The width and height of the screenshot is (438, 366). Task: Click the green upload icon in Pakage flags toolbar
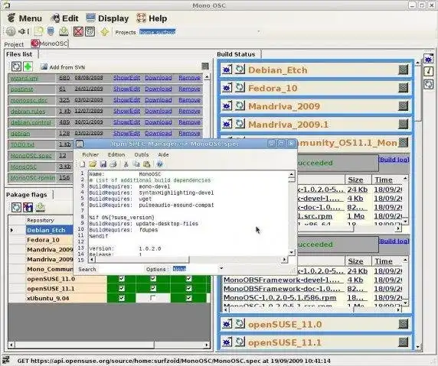coord(41,207)
